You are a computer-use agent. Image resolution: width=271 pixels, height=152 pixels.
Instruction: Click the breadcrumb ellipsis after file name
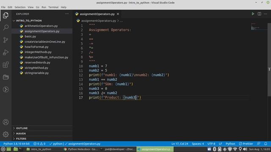coord(122,21)
